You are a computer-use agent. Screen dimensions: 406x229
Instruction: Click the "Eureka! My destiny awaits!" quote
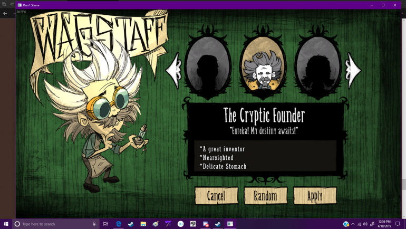point(264,131)
